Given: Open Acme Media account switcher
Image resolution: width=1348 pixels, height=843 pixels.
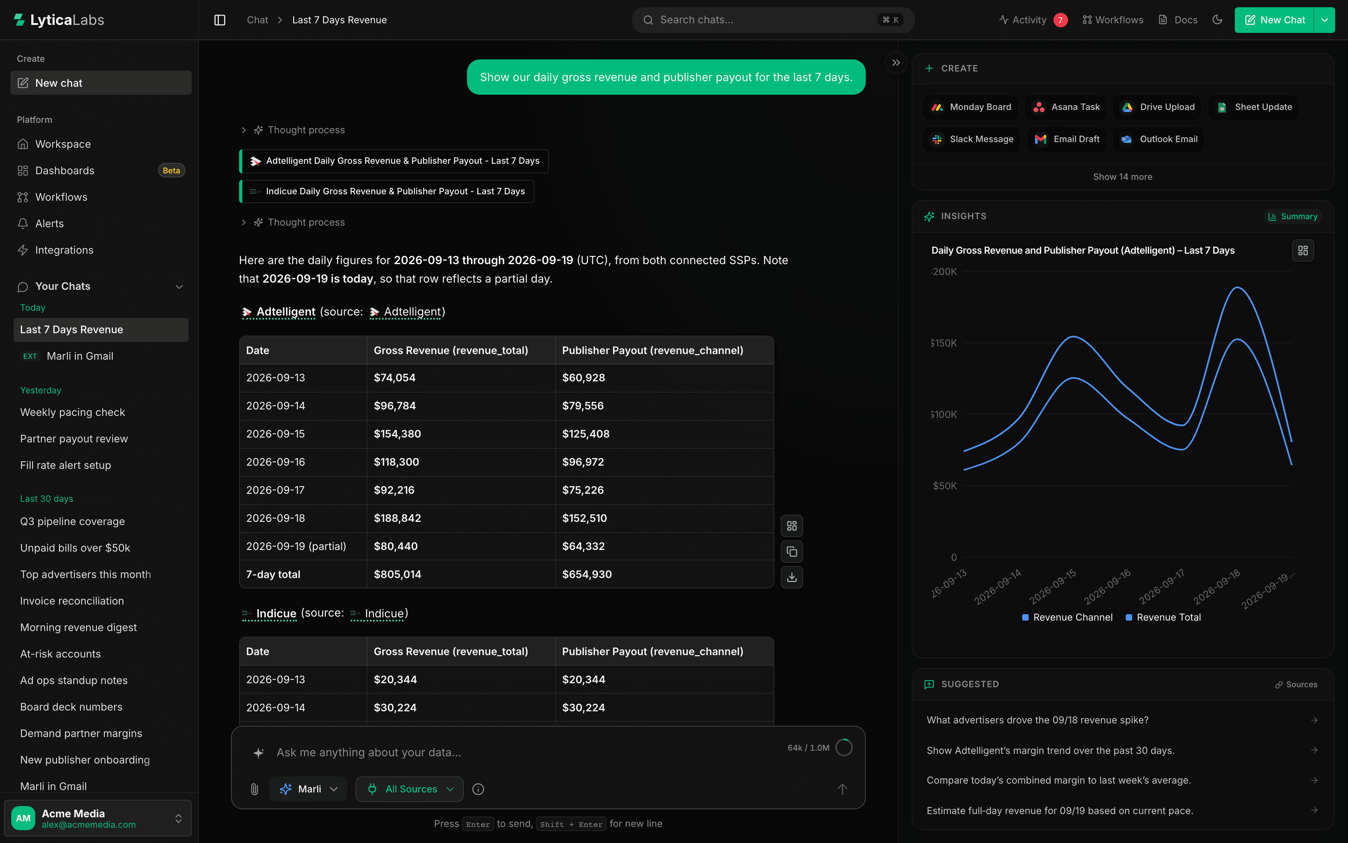Looking at the screenshot, I should click(98, 819).
